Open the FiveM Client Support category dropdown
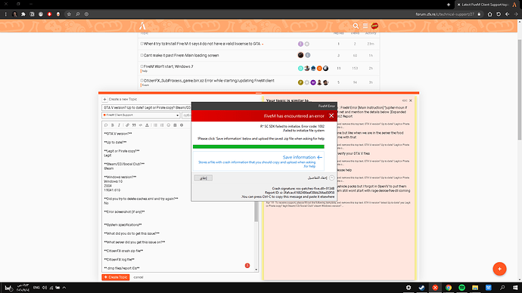The height and width of the screenshot is (293, 522). (x=141, y=115)
